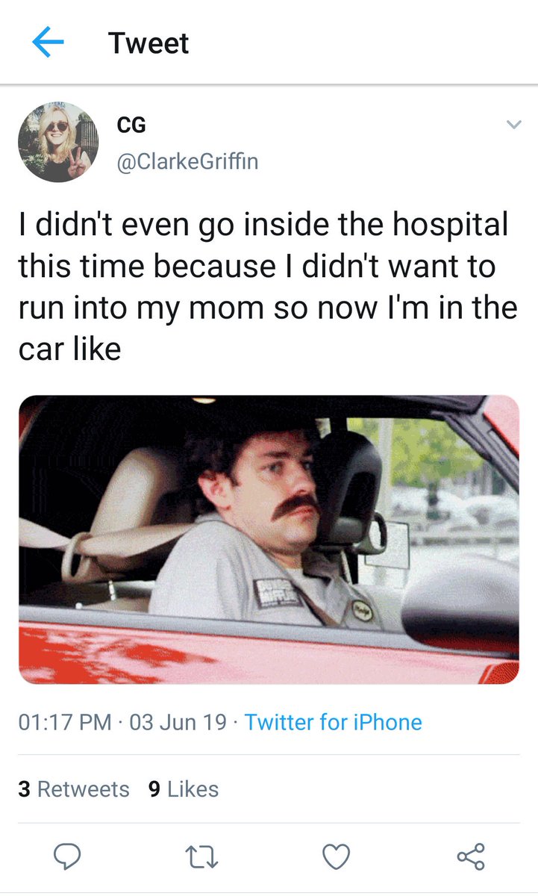Retweet using the looping arrows icon
538x896 pixels.
[x=201, y=856]
